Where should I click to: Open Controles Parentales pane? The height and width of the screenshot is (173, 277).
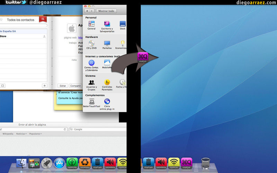(x=107, y=85)
